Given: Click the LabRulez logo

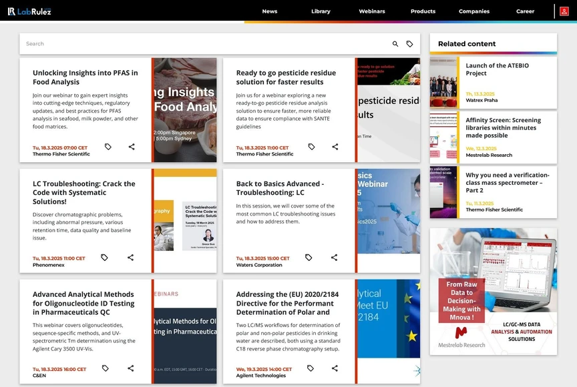Looking at the screenshot, I should click(x=29, y=11).
